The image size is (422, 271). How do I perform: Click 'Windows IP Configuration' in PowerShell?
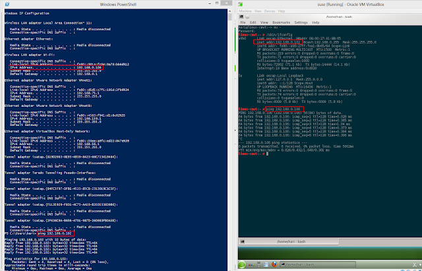point(27,13)
